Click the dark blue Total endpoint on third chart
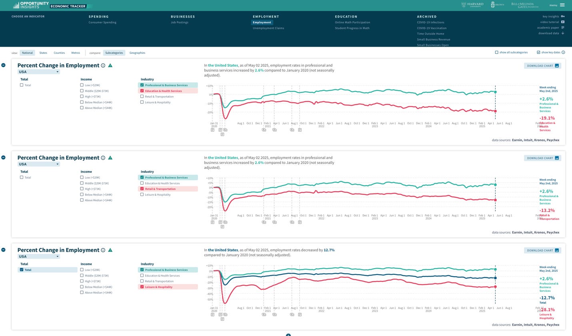Screen dimensions: 572x336 495,278
